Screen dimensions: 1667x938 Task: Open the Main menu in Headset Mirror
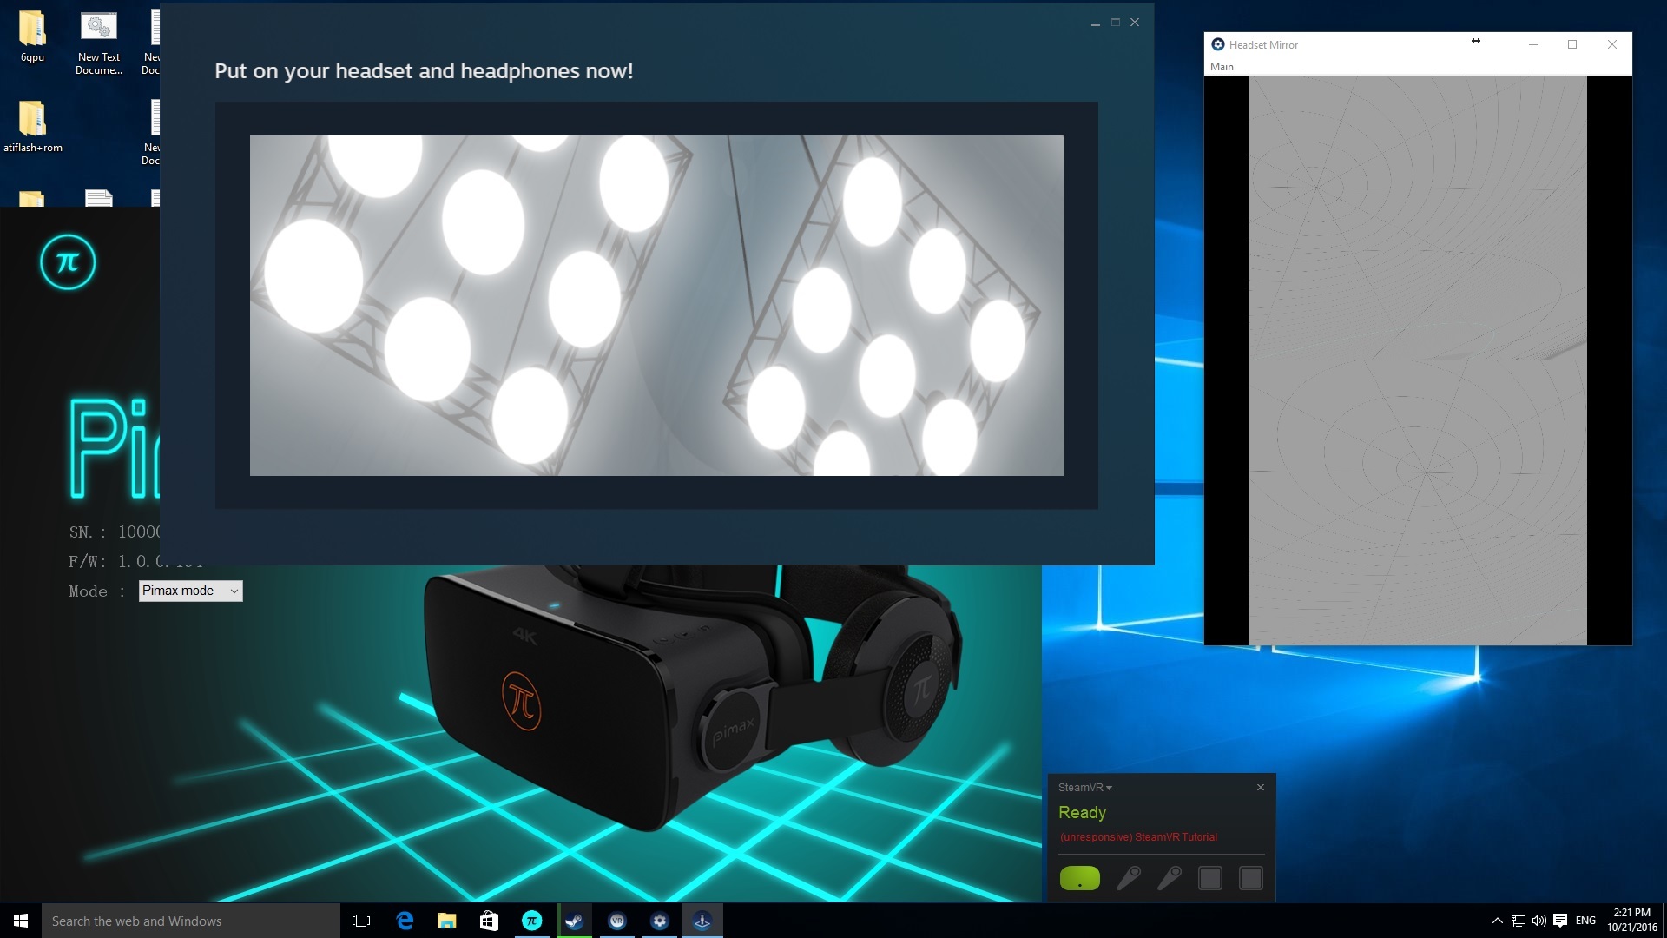click(x=1222, y=67)
